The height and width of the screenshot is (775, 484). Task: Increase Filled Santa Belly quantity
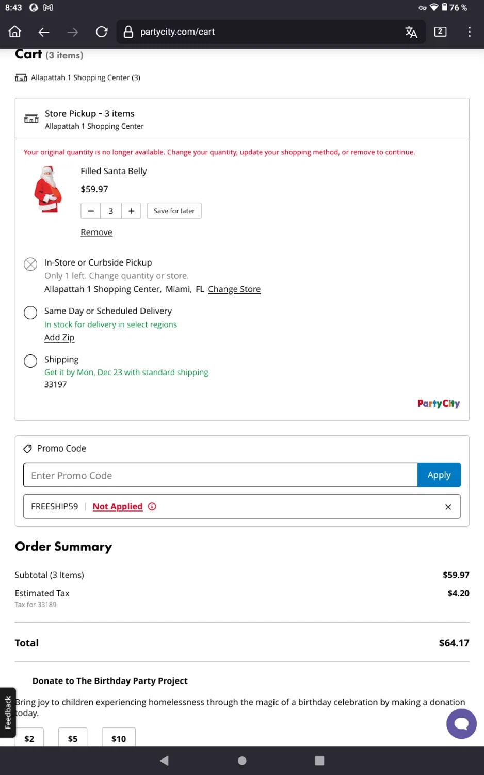[131, 211]
